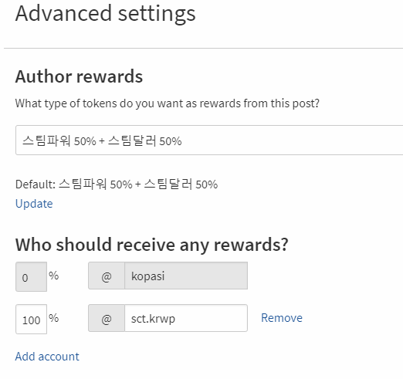Focus the sct.krwp username field
Image resolution: width=403 pixels, height=379 pixels.
(186, 318)
